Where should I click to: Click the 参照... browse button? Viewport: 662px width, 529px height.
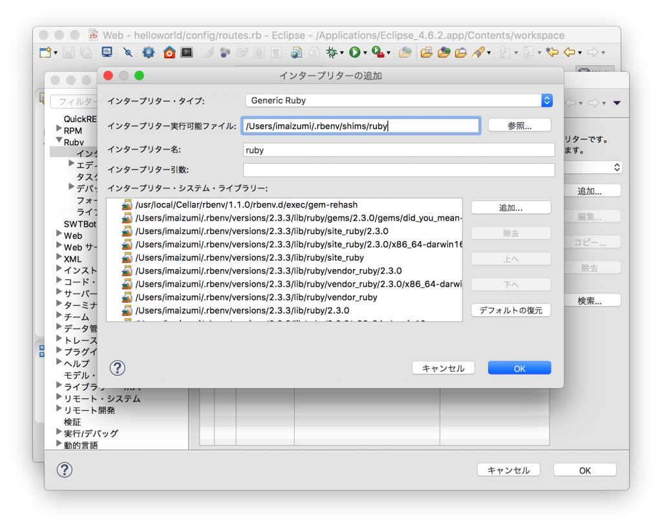point(519,126)
